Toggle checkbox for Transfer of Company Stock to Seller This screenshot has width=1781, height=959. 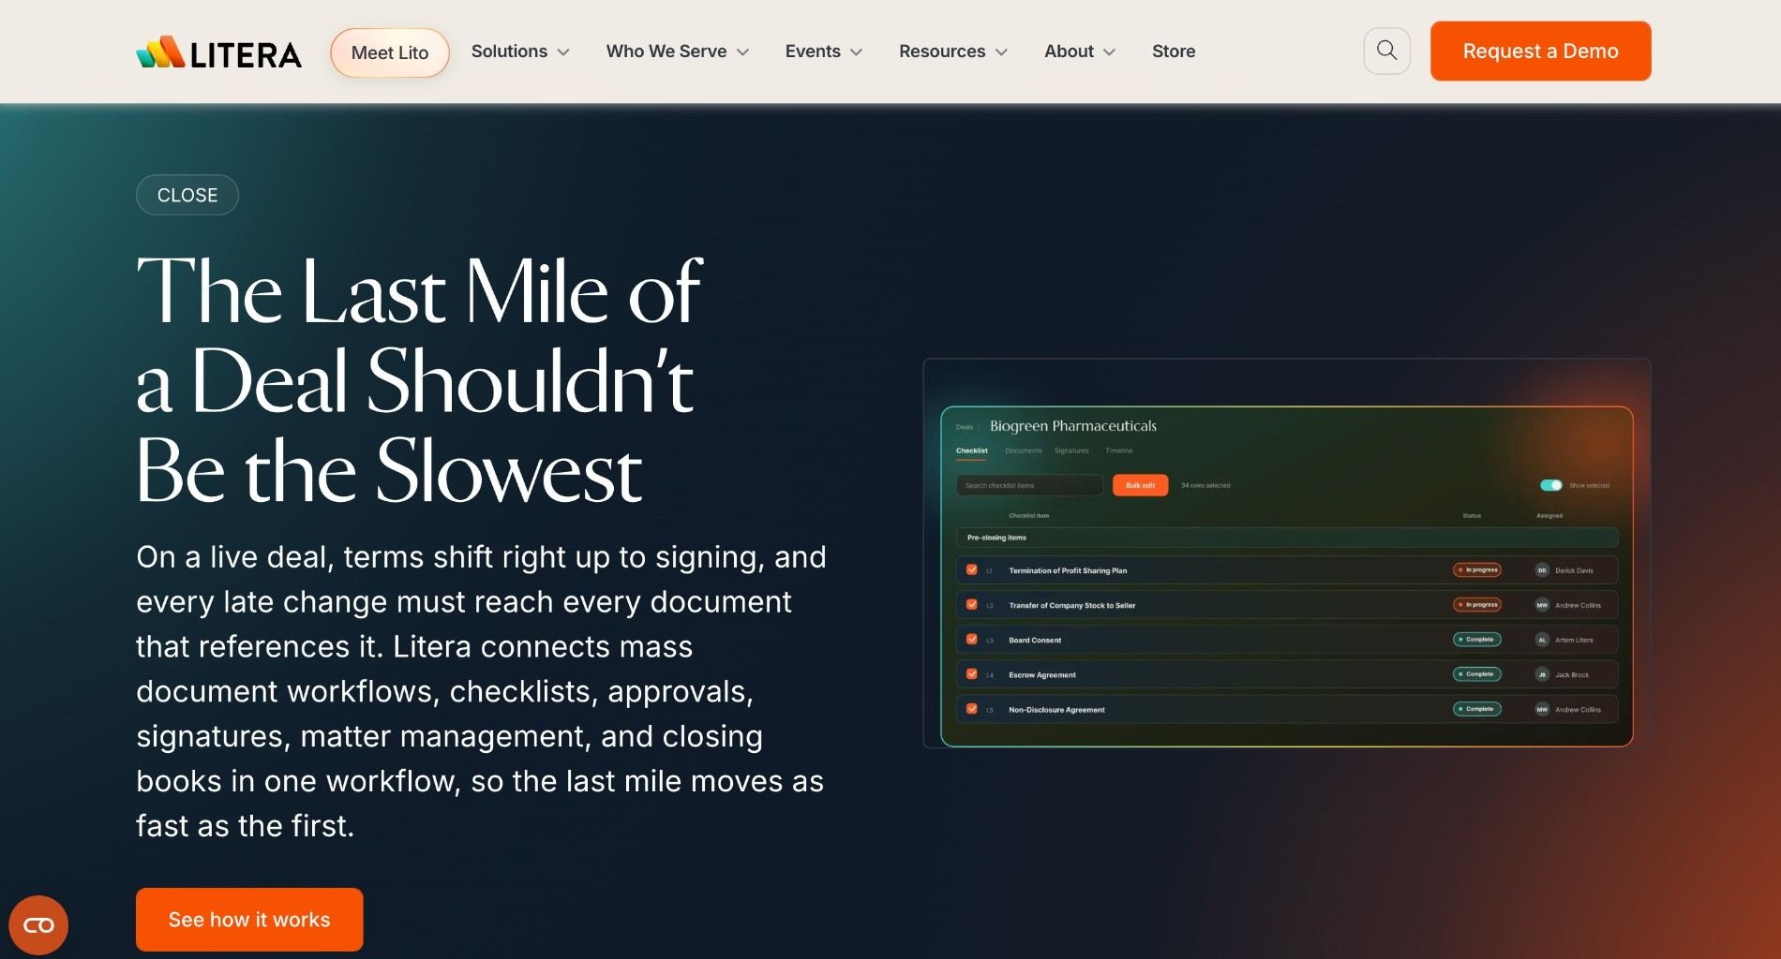click(x=972, y=604)
